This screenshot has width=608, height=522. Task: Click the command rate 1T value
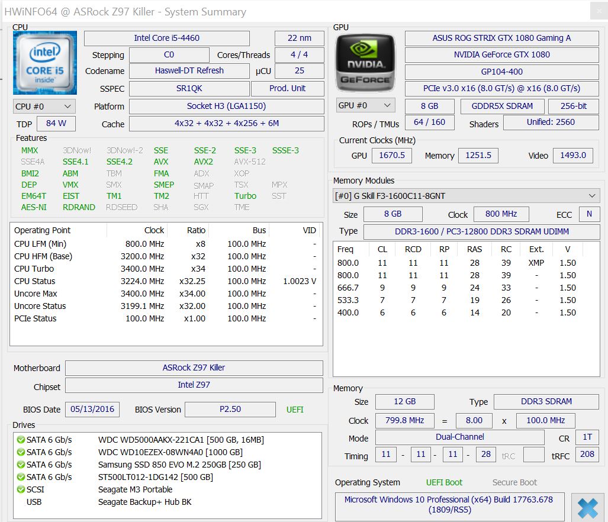(587, 437)
